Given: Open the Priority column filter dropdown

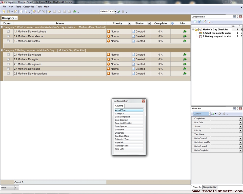Looking at the screenshot, I should 130,23.
